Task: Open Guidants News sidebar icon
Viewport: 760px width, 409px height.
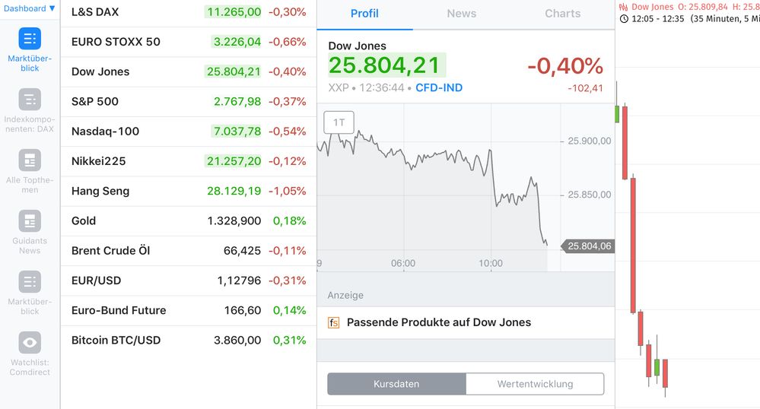Action: [30, 221]
